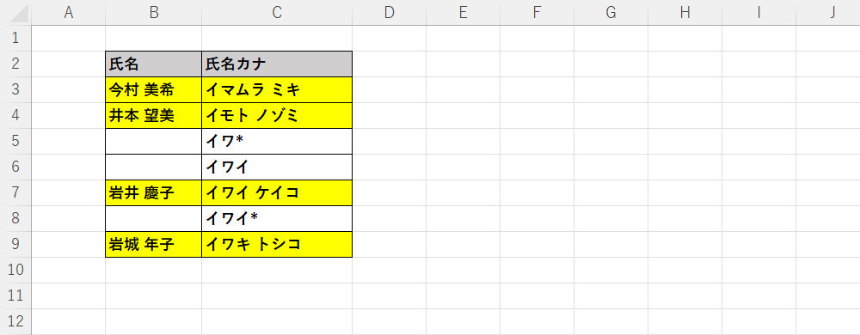Select cell containing 今村 美希
Screen dimensions: 860x335
click(x=154, y=90)
